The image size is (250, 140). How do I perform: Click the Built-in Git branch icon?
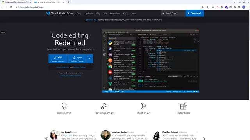(144, 106)
